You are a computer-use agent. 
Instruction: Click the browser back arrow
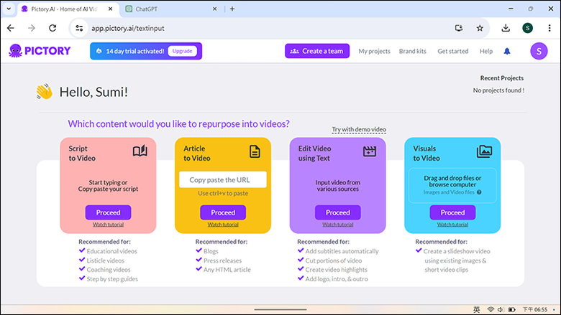pos(11,28)
